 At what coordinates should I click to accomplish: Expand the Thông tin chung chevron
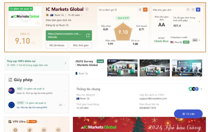[201, 89]
